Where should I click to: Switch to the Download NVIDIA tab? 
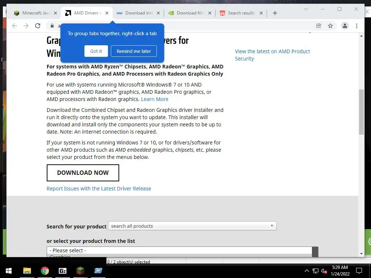pyautogui.click(x=190, y=13)
